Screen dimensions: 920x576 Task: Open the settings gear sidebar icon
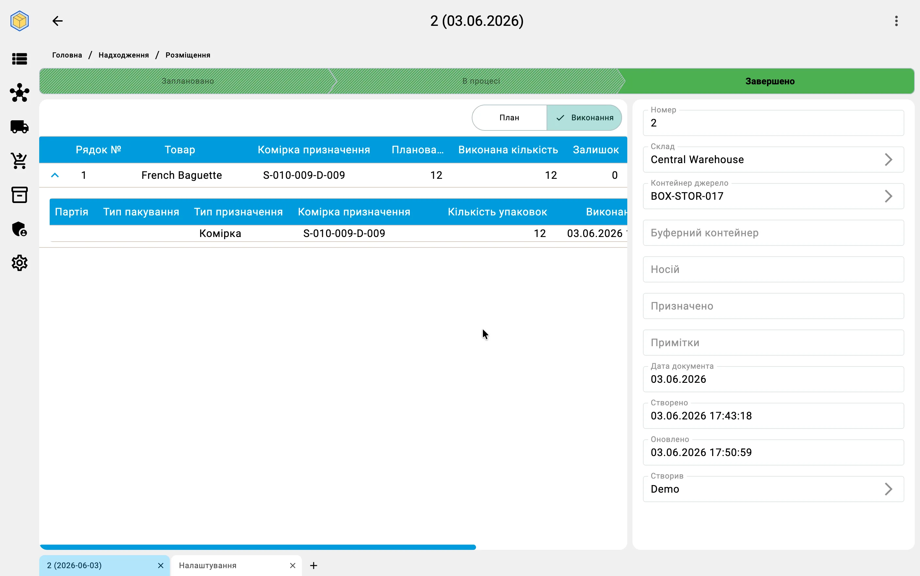[19, 263]
